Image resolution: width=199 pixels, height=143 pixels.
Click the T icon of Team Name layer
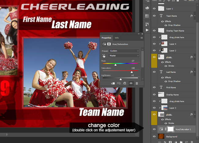(x=161, y=16)
